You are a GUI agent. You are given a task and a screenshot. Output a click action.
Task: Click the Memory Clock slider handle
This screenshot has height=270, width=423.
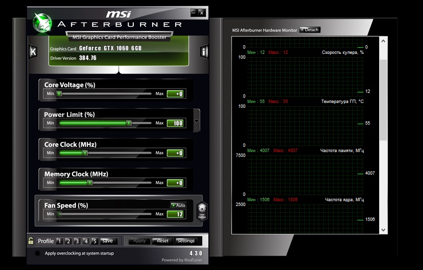(90, 182)
